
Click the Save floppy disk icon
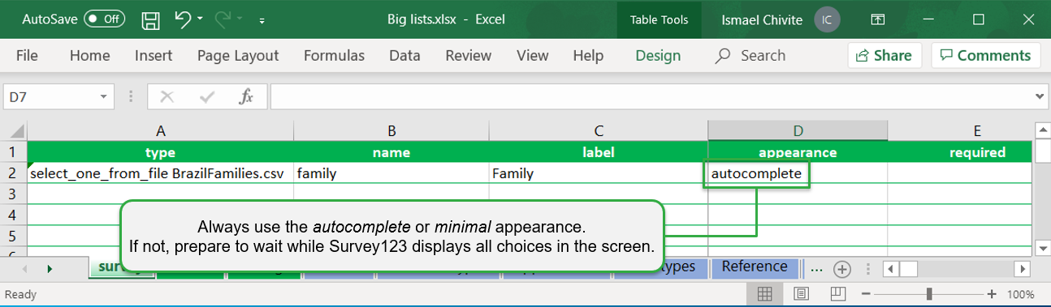(150, 19)
